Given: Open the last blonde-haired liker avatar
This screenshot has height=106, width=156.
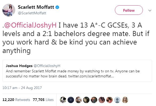Looking at the screenshot, I should [x=125, y=100].
